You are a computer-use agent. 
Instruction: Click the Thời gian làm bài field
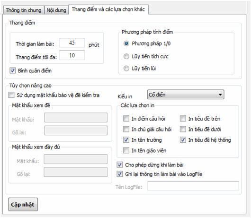coord(72,43)
